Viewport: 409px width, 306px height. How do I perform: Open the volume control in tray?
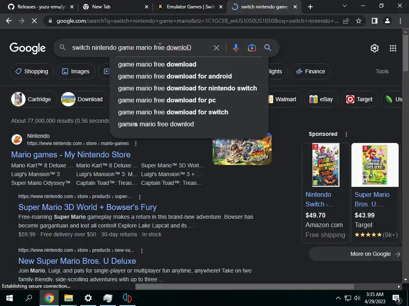[x=357, y=298]
